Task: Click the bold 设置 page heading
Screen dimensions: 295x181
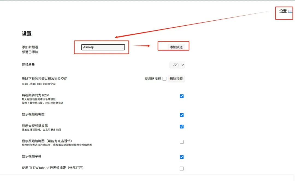Action: pos(27,34)
